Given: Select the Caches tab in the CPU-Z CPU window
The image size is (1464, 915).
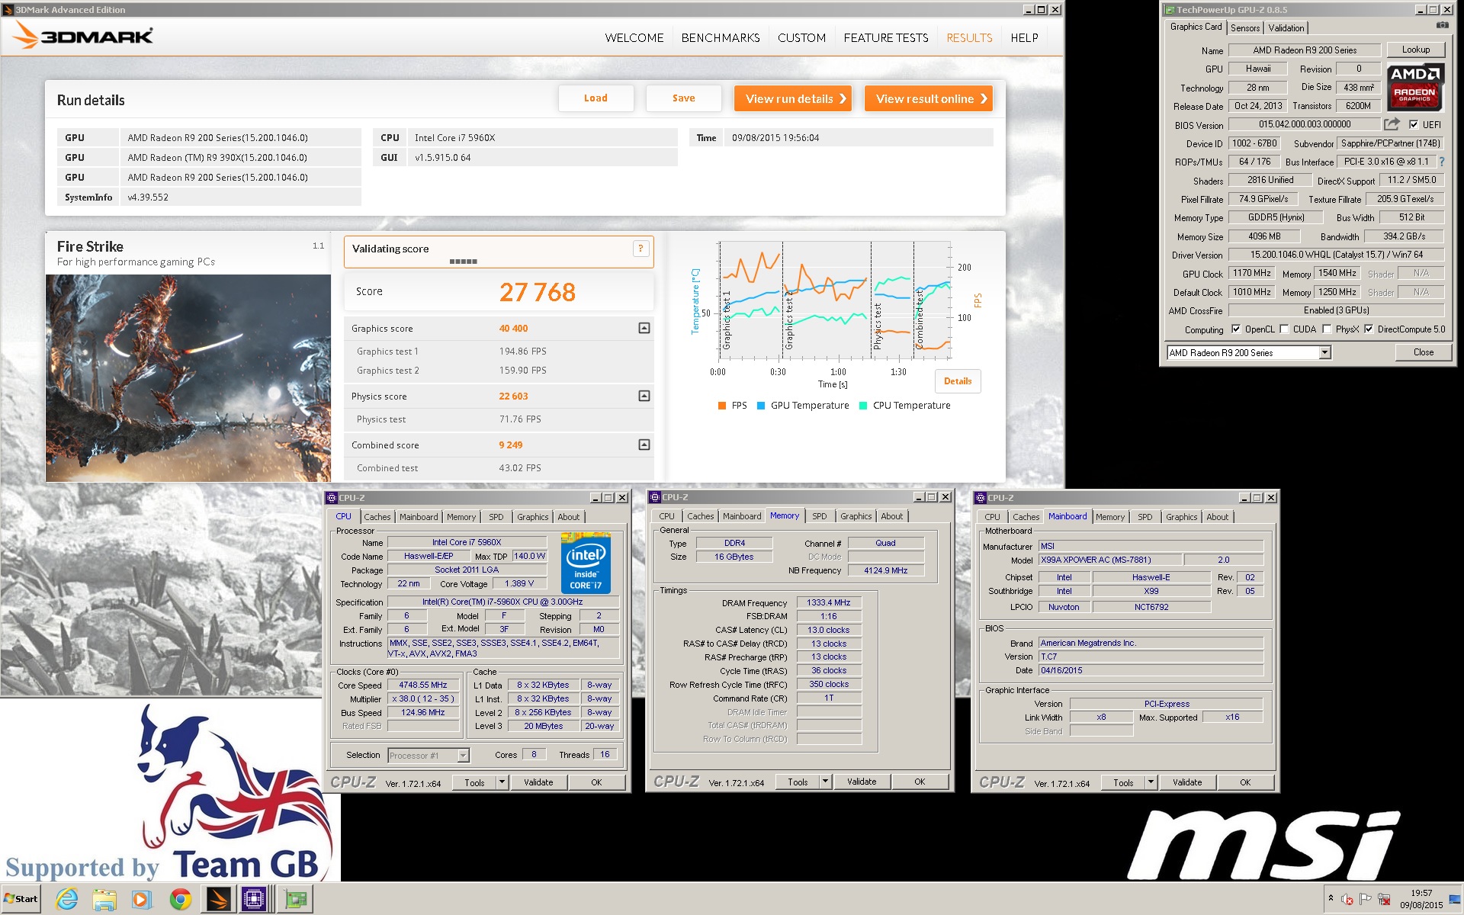Looking at the screenshot, I should (377, 516).
